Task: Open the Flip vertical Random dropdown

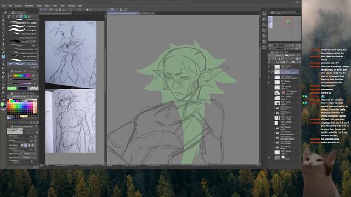Action: (x=28, y=157)
